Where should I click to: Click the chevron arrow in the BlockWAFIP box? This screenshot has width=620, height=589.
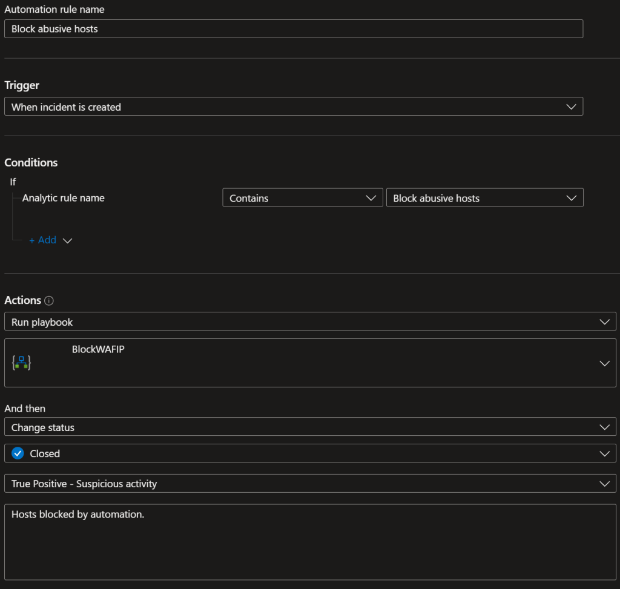(604, 363)
